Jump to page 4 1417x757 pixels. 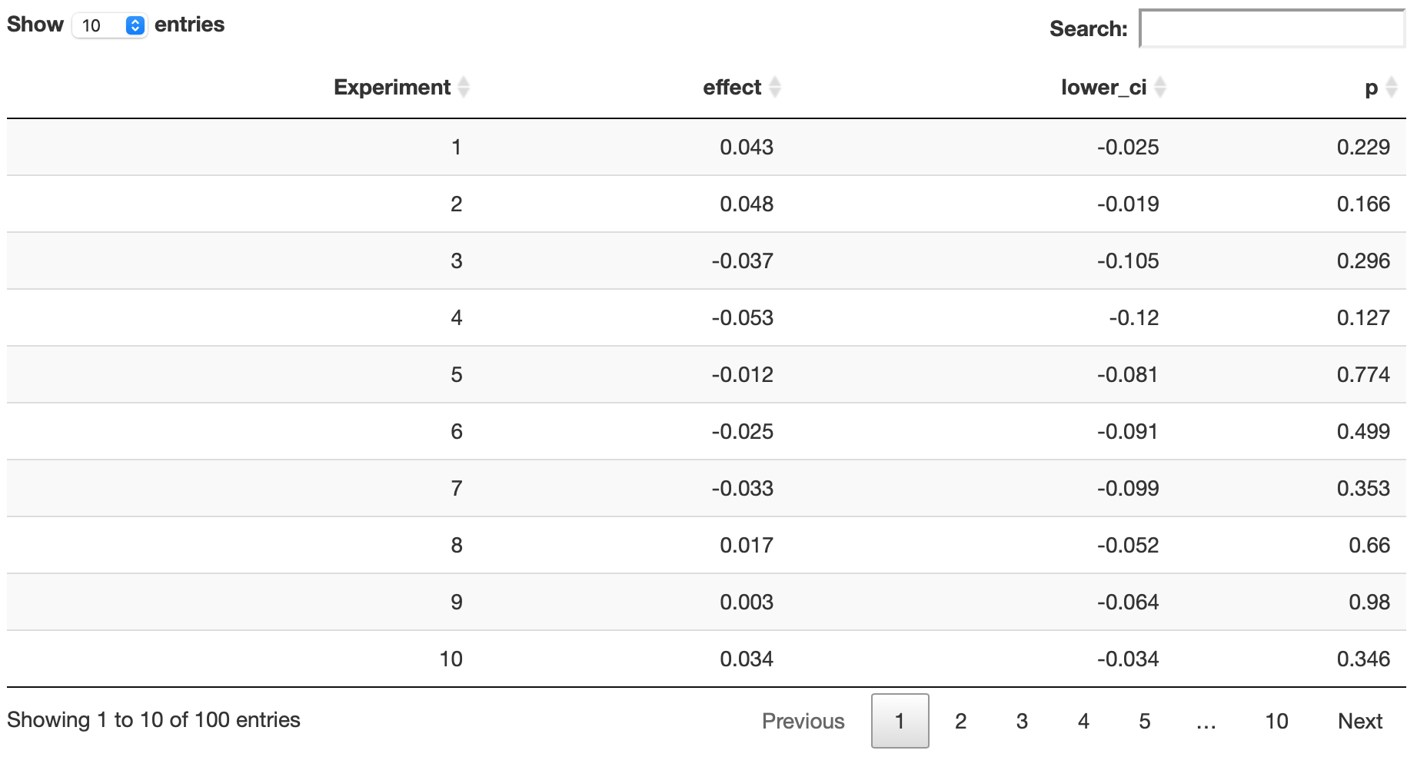click(1083, 721)
